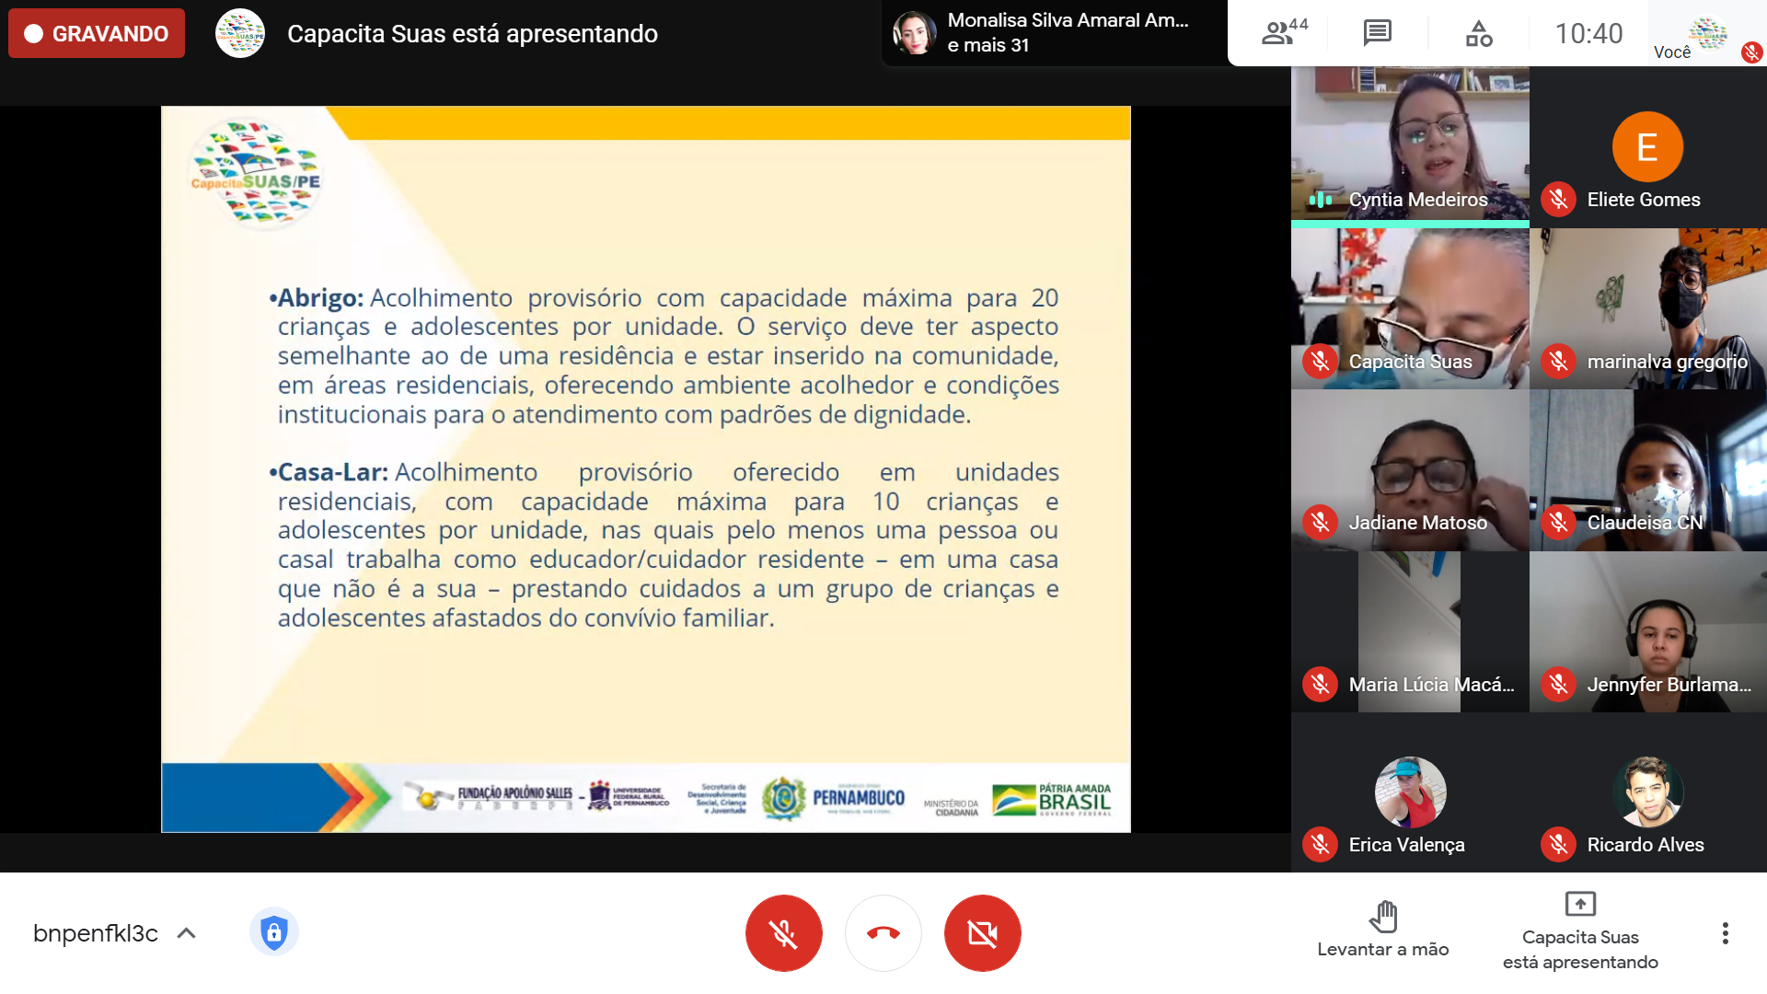
Task: Click the shared presentation slide
Action: [x=645, y=468]
